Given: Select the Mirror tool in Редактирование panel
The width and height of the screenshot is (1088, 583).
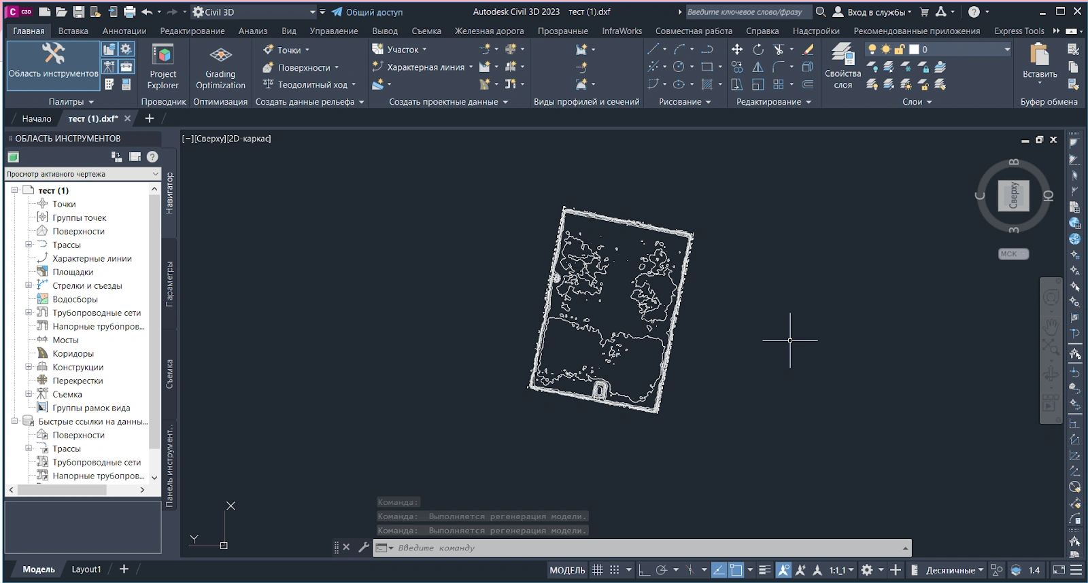Looking at the screenshot, I should click(758, 67).
